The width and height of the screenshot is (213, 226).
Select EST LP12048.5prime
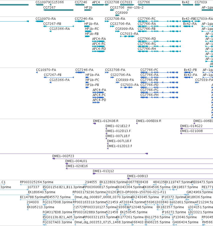(x=140, y=207)
